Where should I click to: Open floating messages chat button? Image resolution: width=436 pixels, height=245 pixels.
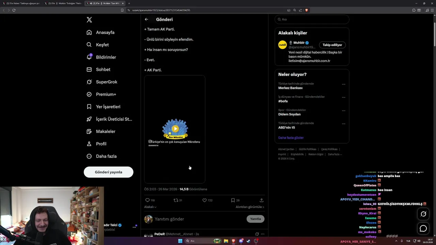point(423,228)
